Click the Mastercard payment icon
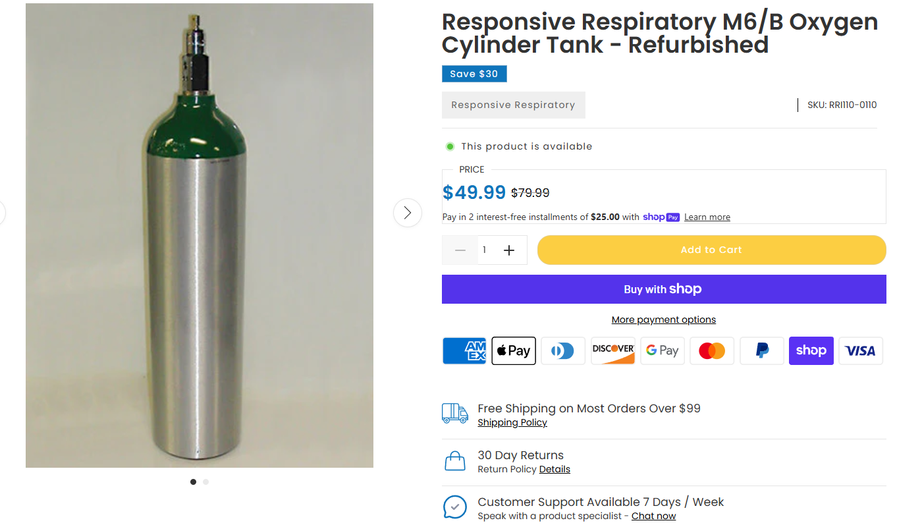Viewport: 922px width, 529px height. point(712,350)
